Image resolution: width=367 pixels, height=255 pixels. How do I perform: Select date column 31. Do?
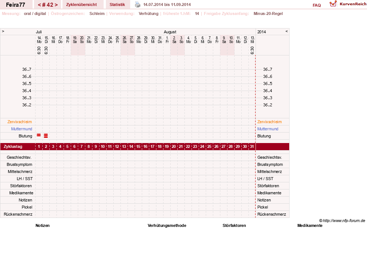[160, 40]
